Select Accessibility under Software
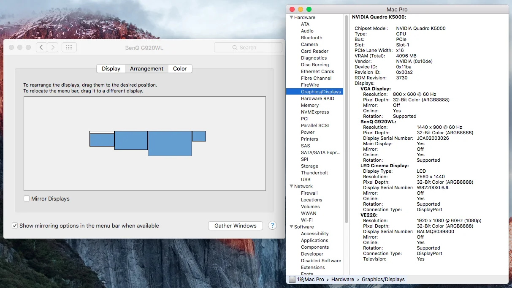512x288 pixels. (x=314, y=234)
